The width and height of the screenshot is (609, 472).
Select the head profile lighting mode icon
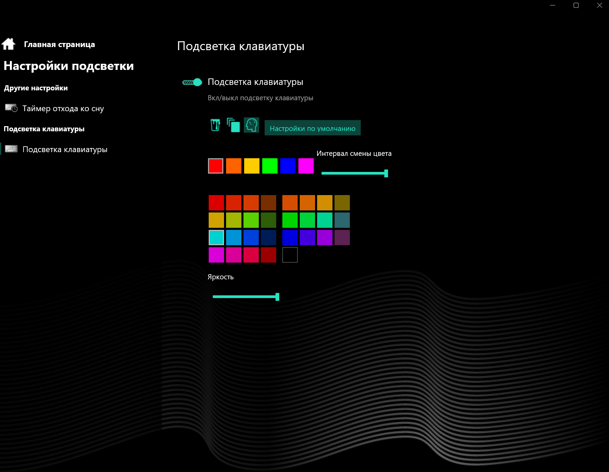(x=252, y=125)
